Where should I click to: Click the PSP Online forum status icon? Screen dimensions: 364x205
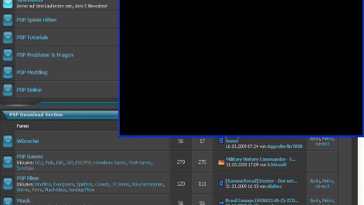pyautogui.click(x=7, y=90)
